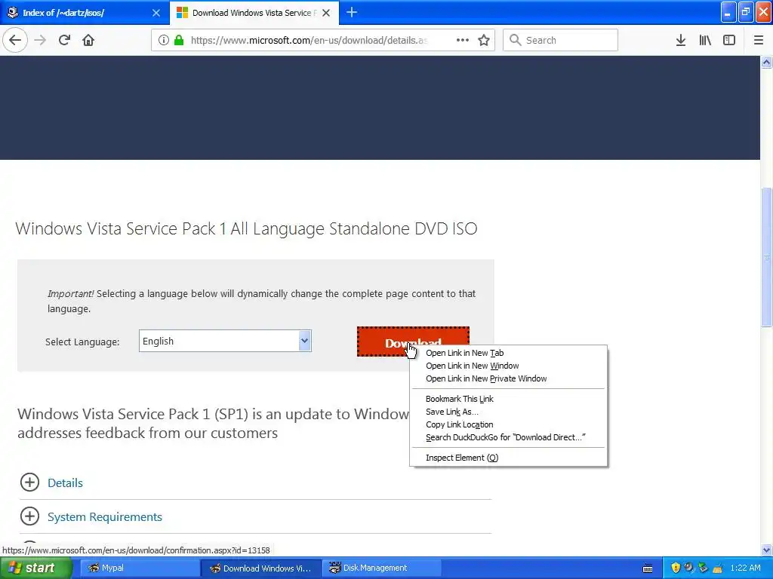Click in the browser Search box
Viewport: 773px width, 579px height.
561,40
